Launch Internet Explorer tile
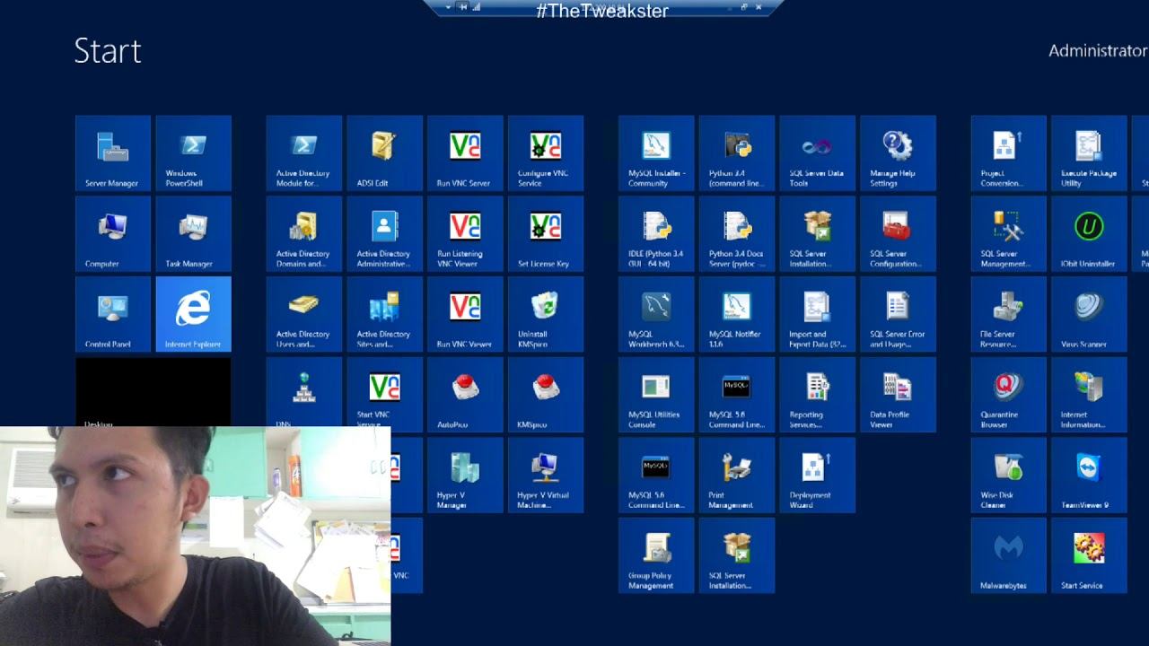Screen dimensions: 1149x646 193,314
